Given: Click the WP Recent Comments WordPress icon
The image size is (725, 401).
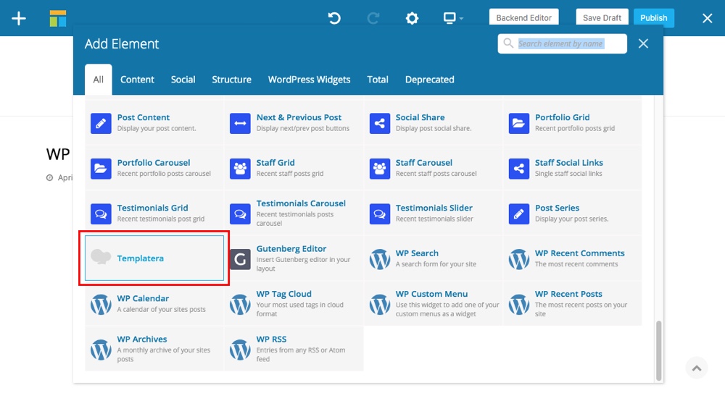Looking at the screenshot, I should [519, 259].
